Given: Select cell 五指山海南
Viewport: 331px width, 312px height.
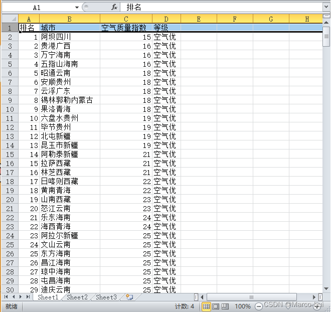Looking at the screenshot, I should coord(70,64).
